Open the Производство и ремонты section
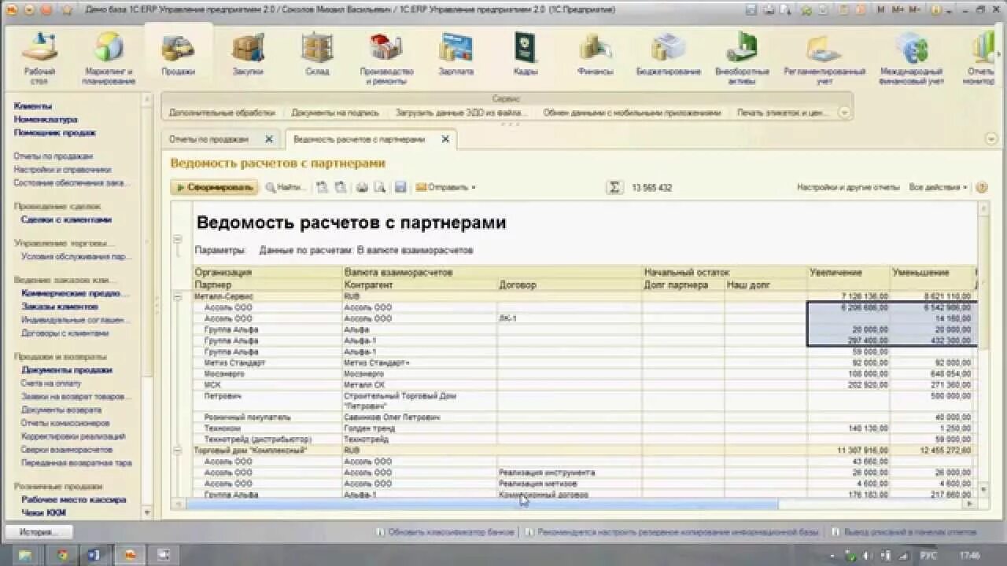 pyautogui.click(x=386, y=57)
